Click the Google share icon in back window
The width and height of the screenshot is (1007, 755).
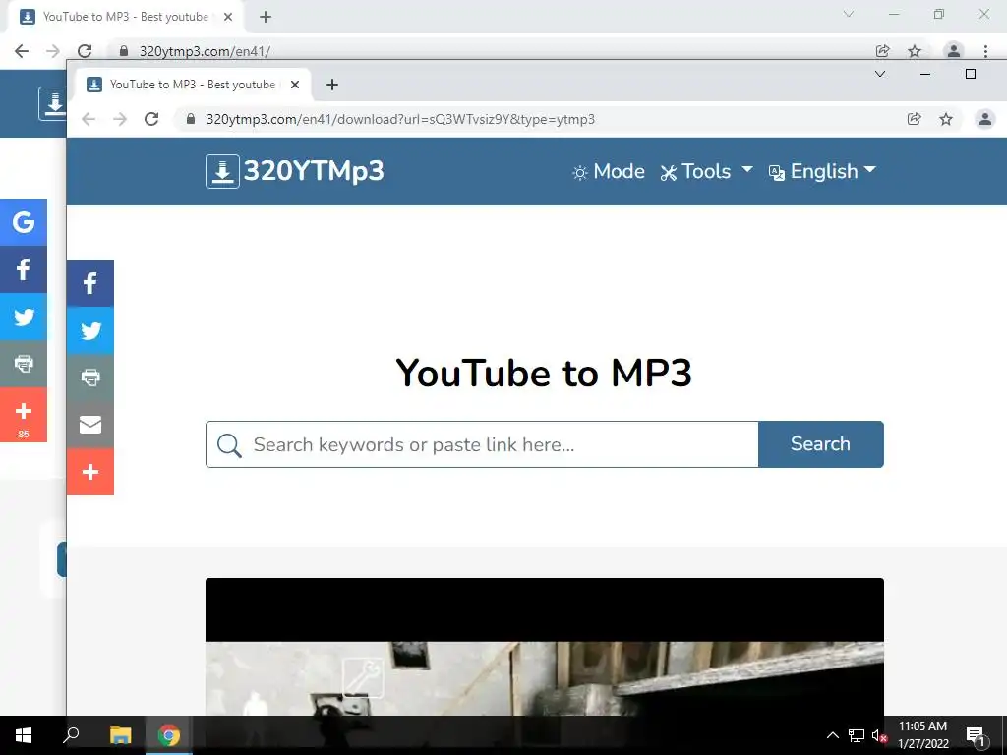tap(24, 222)
